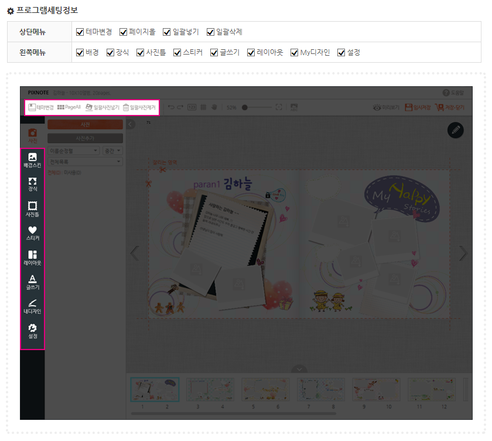This screenshot has height=441, width=492.
Task: Open 사진틀 frame sidebar icon
Action: pyautogui.click(x=33, y=209)
